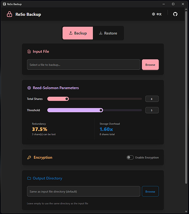Viewport: 189px width, 214px height.
Task: Click the Total Shares slider handle
Action: [x=67, y=99]
